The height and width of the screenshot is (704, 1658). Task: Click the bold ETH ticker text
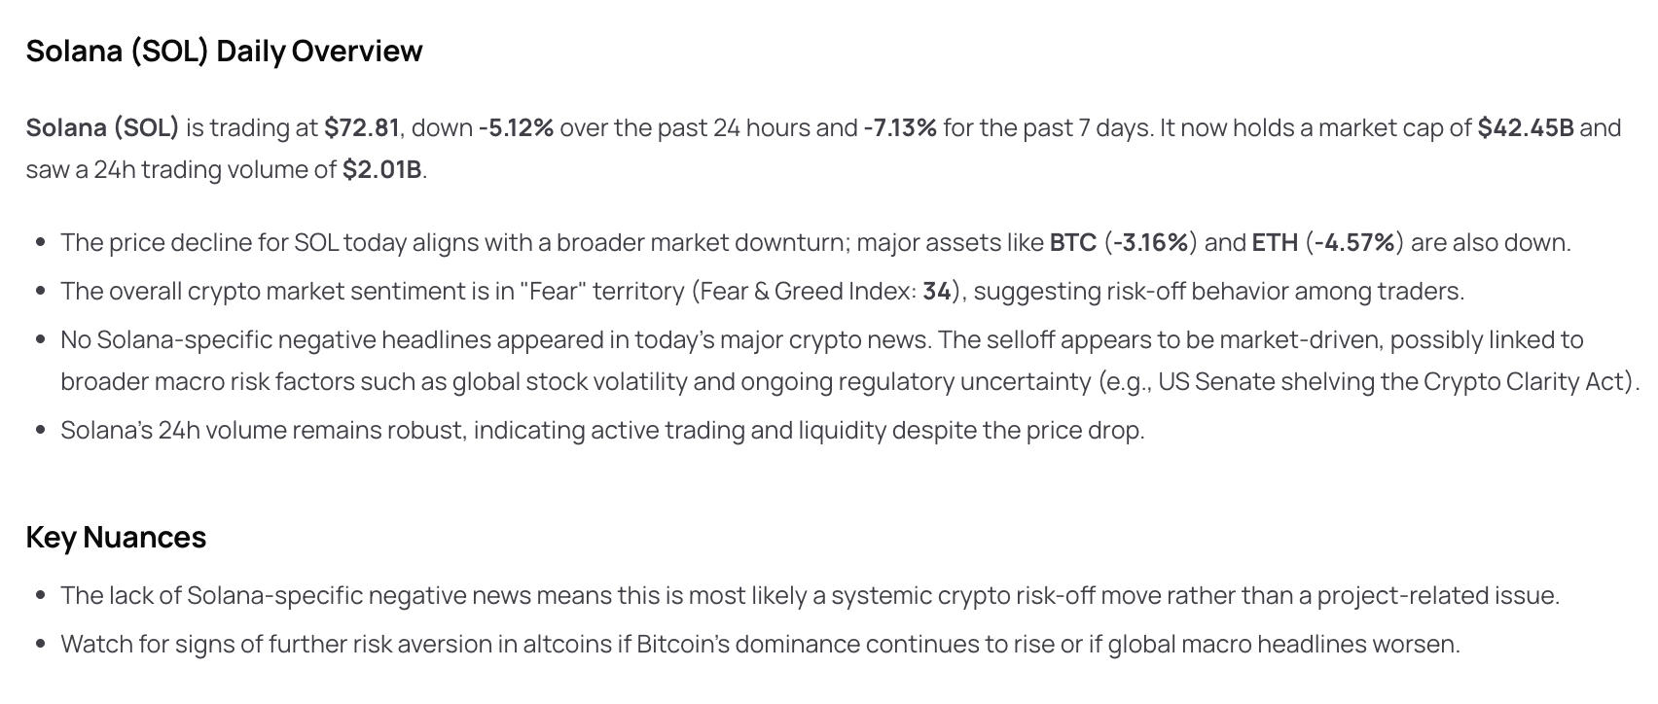pos(1275,242)
